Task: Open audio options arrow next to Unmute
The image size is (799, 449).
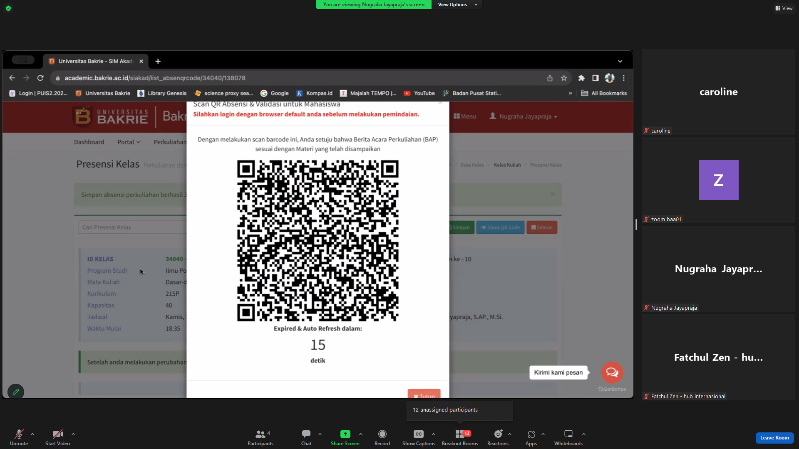Action: click(x=32, y=434)
